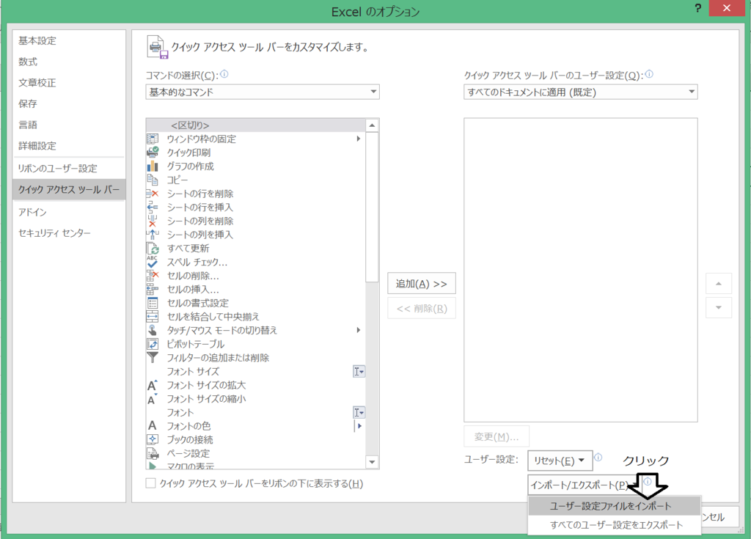Screen dimensions: 751x539
Task: Open the 基本的なコマンド command dropdown
Action: tap(263, 92)
